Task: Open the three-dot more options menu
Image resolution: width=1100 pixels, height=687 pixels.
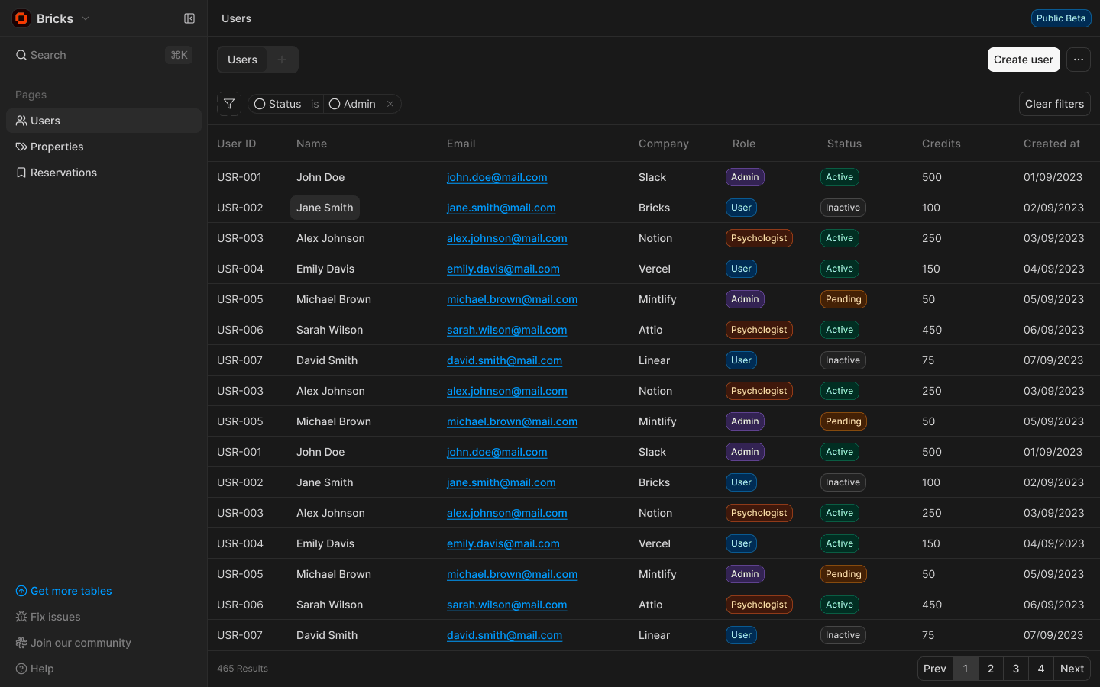Action: pyautogui.click(x=1078, y=60)
